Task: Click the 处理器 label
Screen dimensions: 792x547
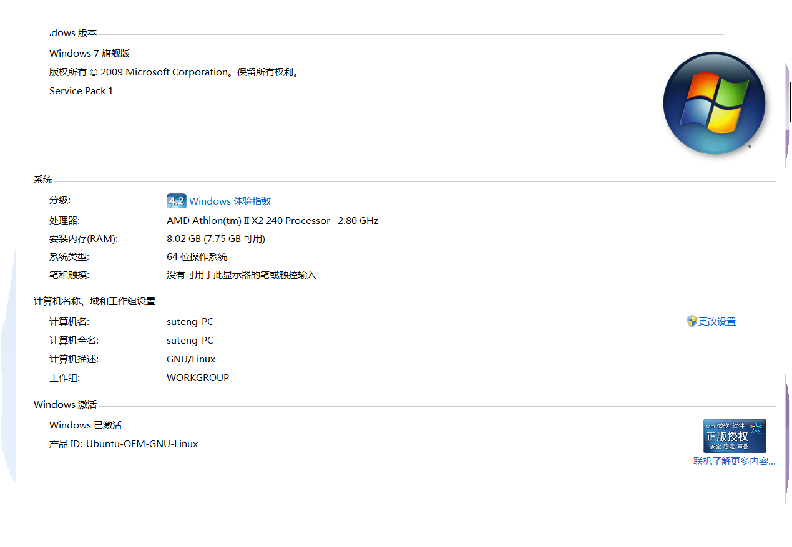Action: pyautogui.click(x=65, y=220)
